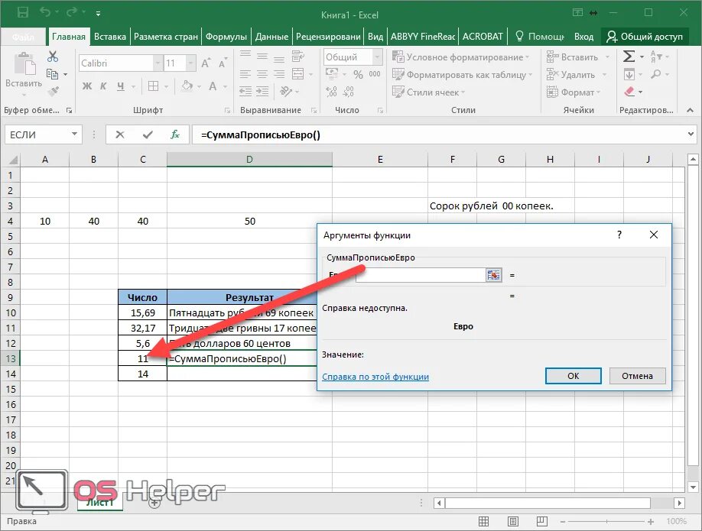Click the formula bar input
The image size is (702, 531).
(439, 134)
